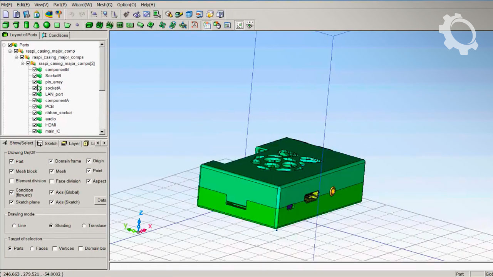The width and height of the screenshot is (493, 277).
Task: Switch to the Conditions tab
Action: (x=55, y=35)
